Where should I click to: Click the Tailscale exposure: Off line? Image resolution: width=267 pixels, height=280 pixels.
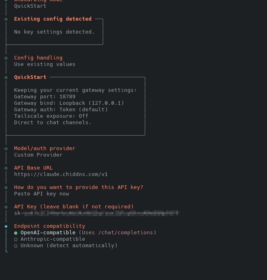click(51, 116)
